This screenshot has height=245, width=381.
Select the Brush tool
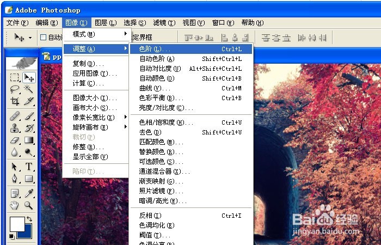pyautogui.click(x=29, y=116)
